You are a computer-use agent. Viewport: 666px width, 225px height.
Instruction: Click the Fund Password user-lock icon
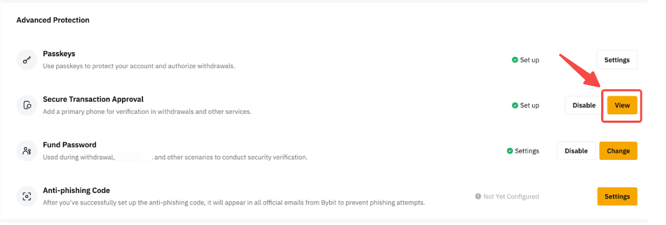click(x=26, y=151)
